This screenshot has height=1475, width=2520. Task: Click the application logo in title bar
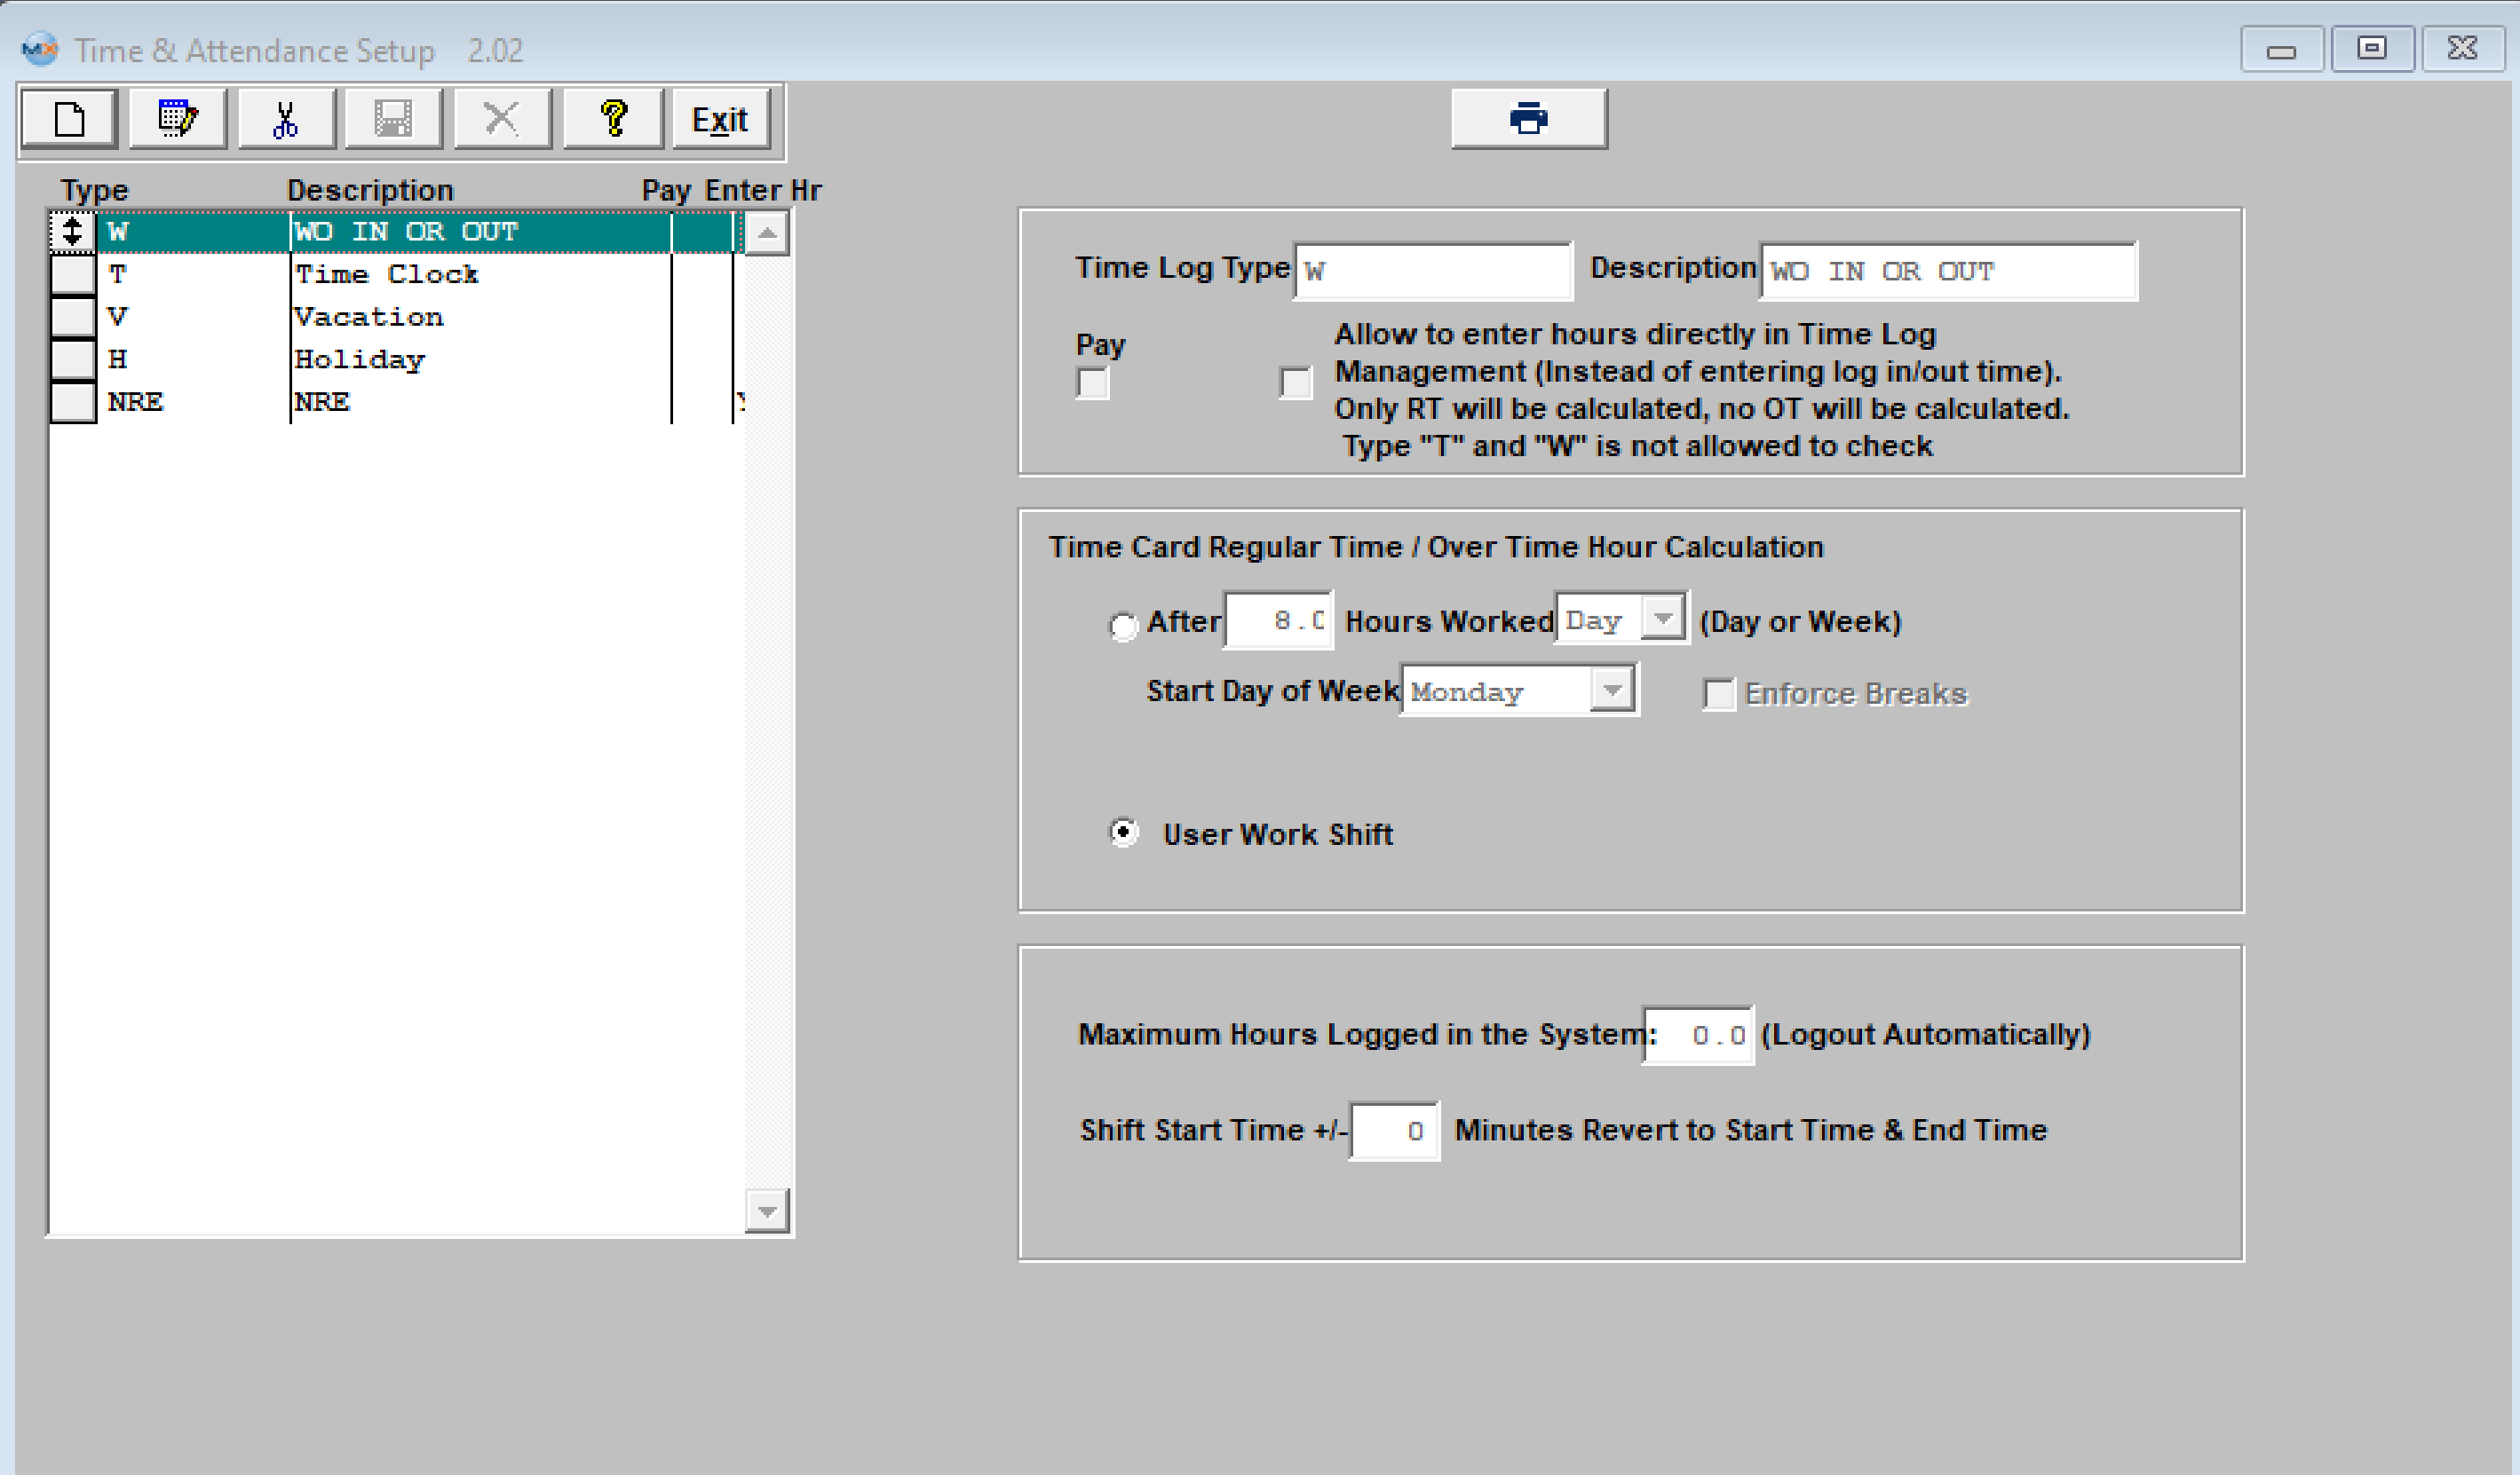pos(39,49)
